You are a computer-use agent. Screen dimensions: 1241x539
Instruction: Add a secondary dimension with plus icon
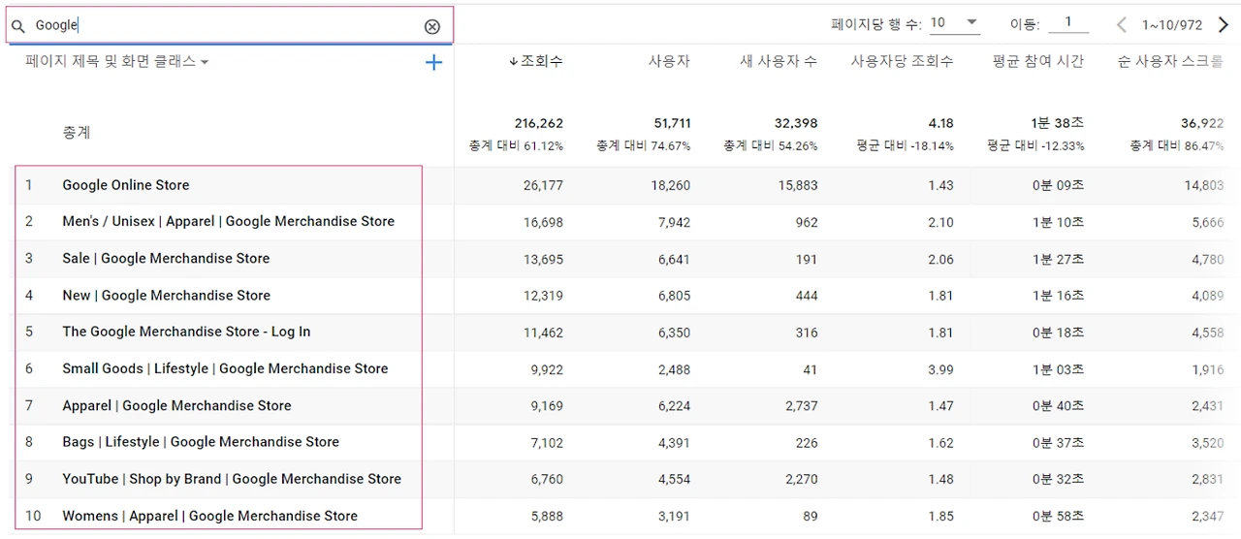pos(433,62)
